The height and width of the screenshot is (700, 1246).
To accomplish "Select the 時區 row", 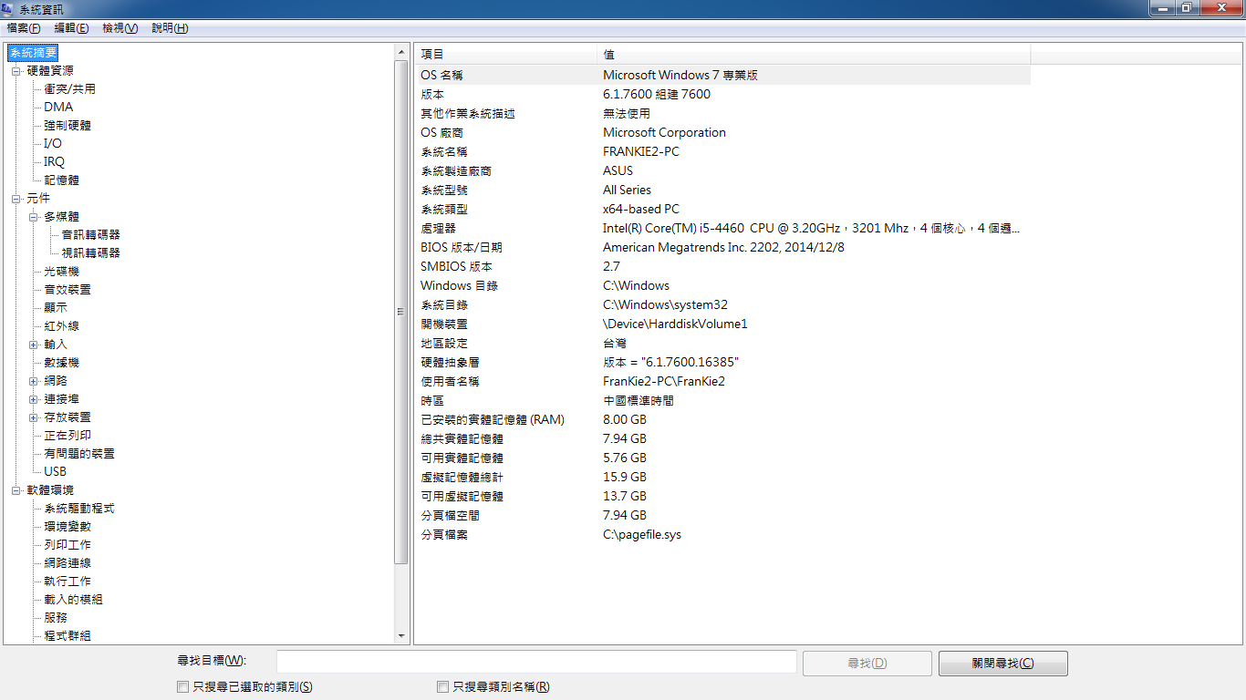I will point(723,400).
